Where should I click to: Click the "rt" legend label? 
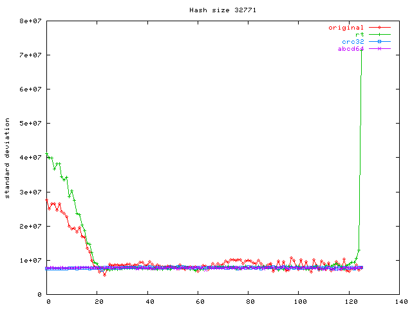tap(360, 34)
